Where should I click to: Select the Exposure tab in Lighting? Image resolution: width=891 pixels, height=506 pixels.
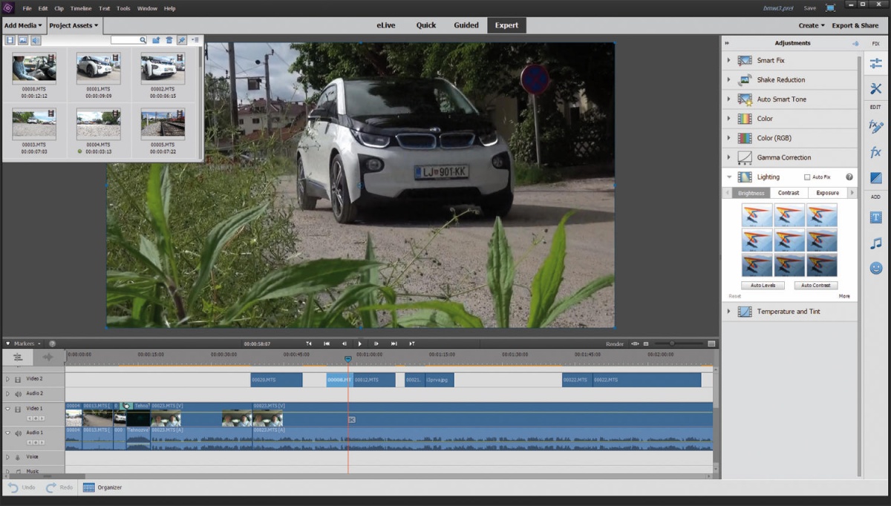click(827, 193)
